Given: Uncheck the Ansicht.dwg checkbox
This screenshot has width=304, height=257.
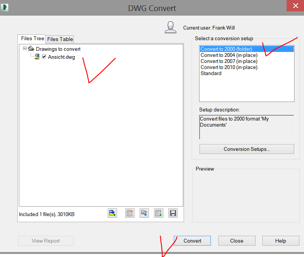Looking at the screenshot, I should click(44, 57).
